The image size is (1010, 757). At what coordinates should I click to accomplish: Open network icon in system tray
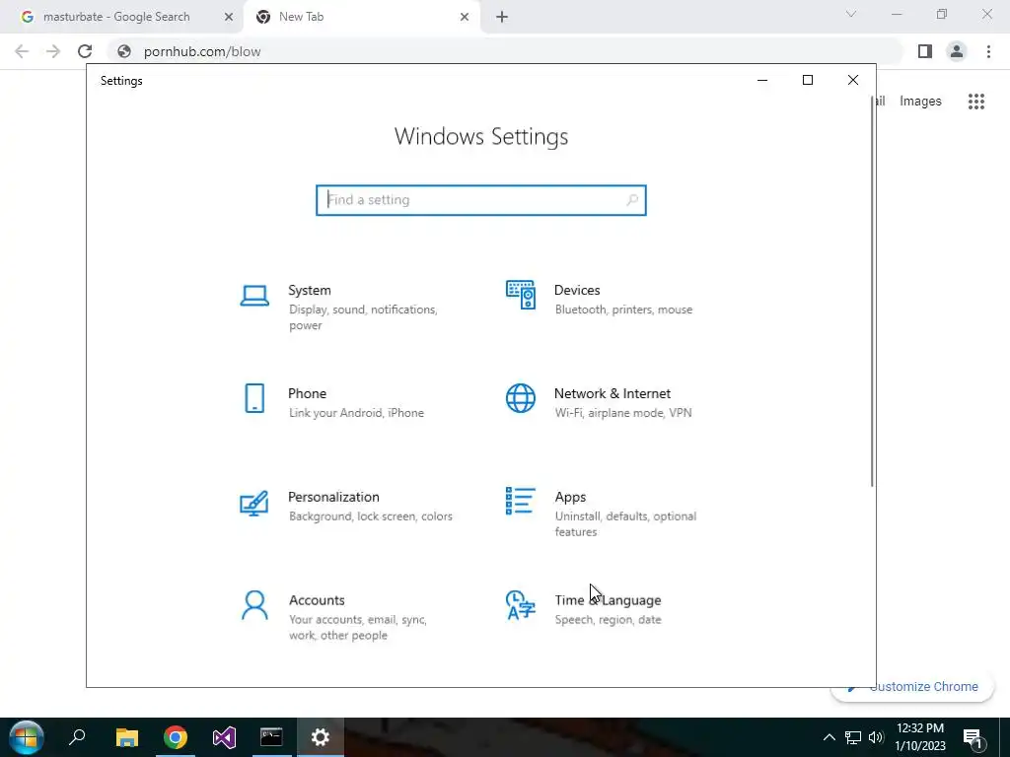pyautogui.click(x=853, y=737)
